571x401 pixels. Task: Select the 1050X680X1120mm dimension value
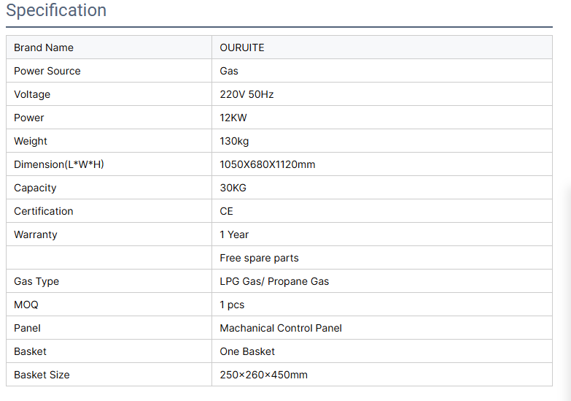pyautogui.click(x=268, y=164)
